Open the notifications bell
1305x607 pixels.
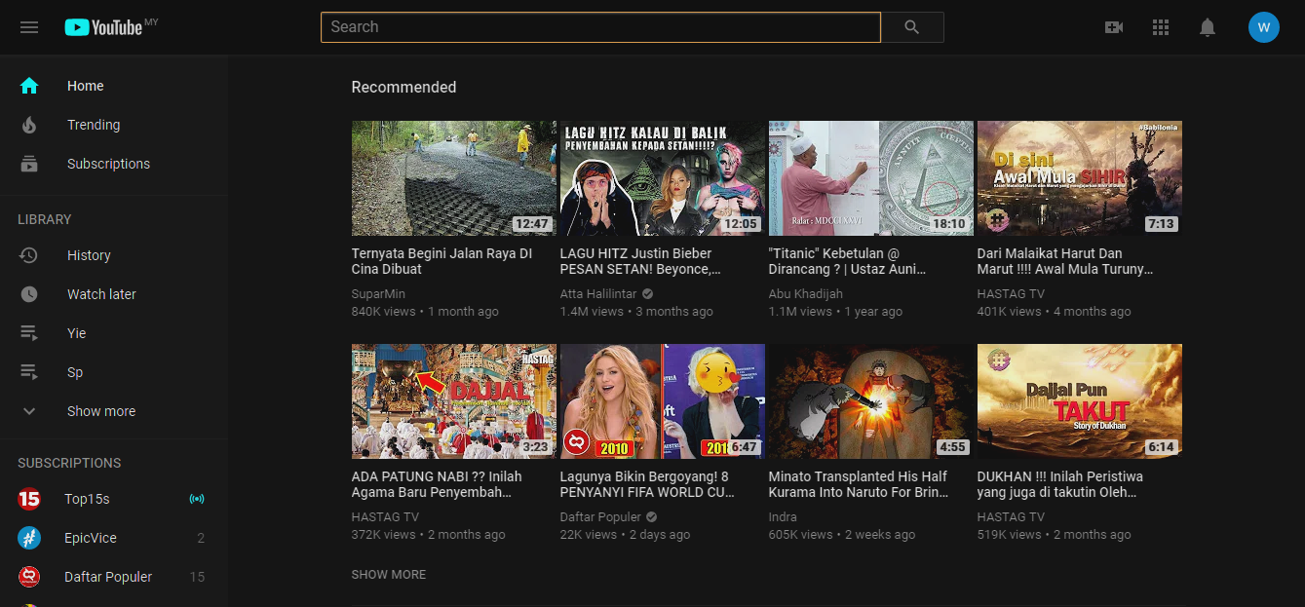coord(1208,27)
